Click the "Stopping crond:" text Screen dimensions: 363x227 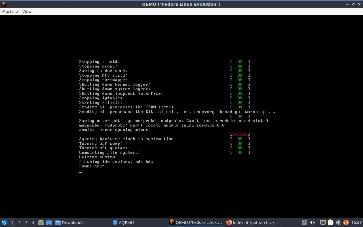pyautogui.click(x=98, y=66)
